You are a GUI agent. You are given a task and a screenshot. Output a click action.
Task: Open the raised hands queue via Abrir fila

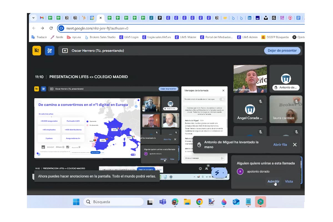click(x=280, y=145)
